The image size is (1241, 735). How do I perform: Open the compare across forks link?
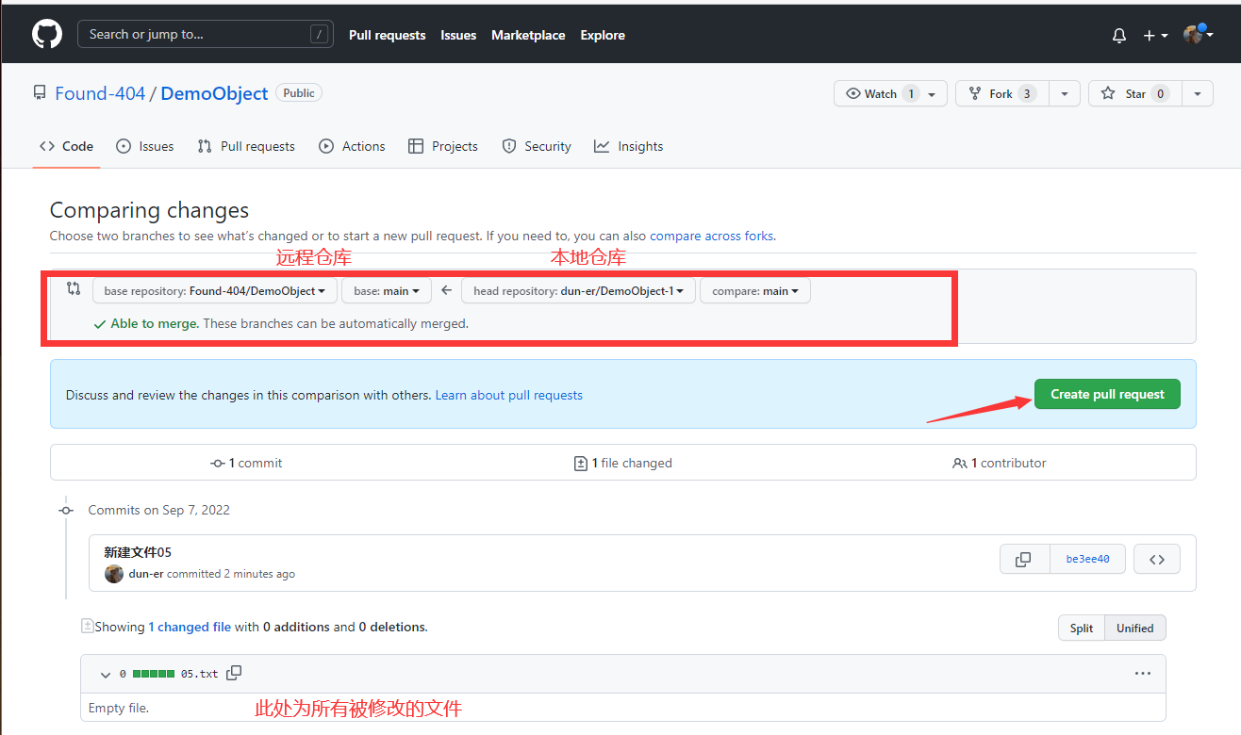(x=711, y=236)
